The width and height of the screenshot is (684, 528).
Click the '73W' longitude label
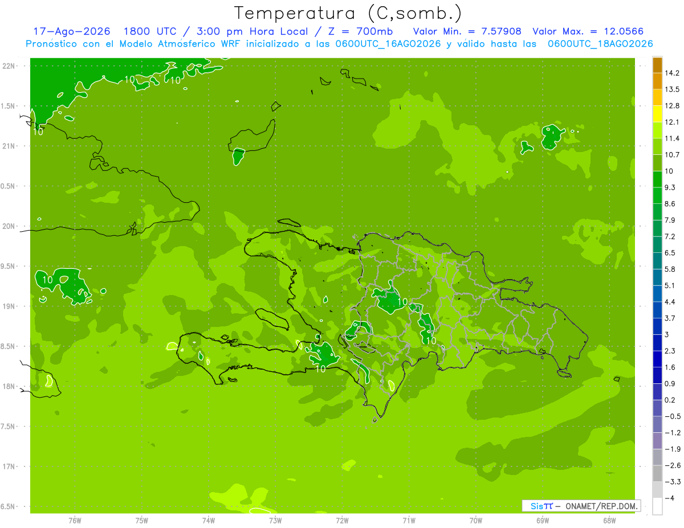click(x=275, y=521)
